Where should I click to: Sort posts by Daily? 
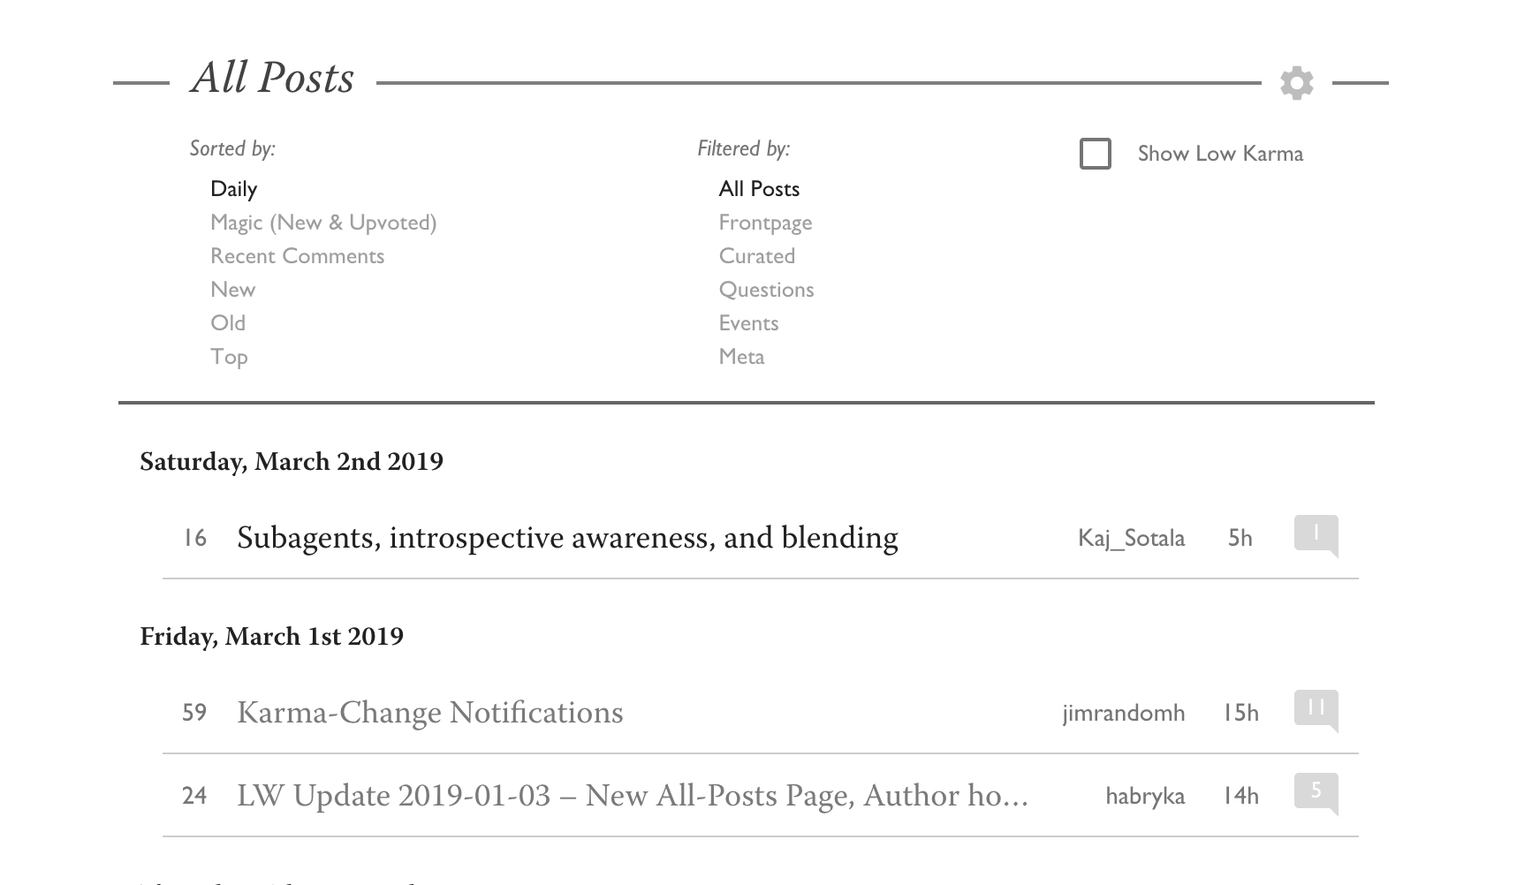click(x=233, y=189)
